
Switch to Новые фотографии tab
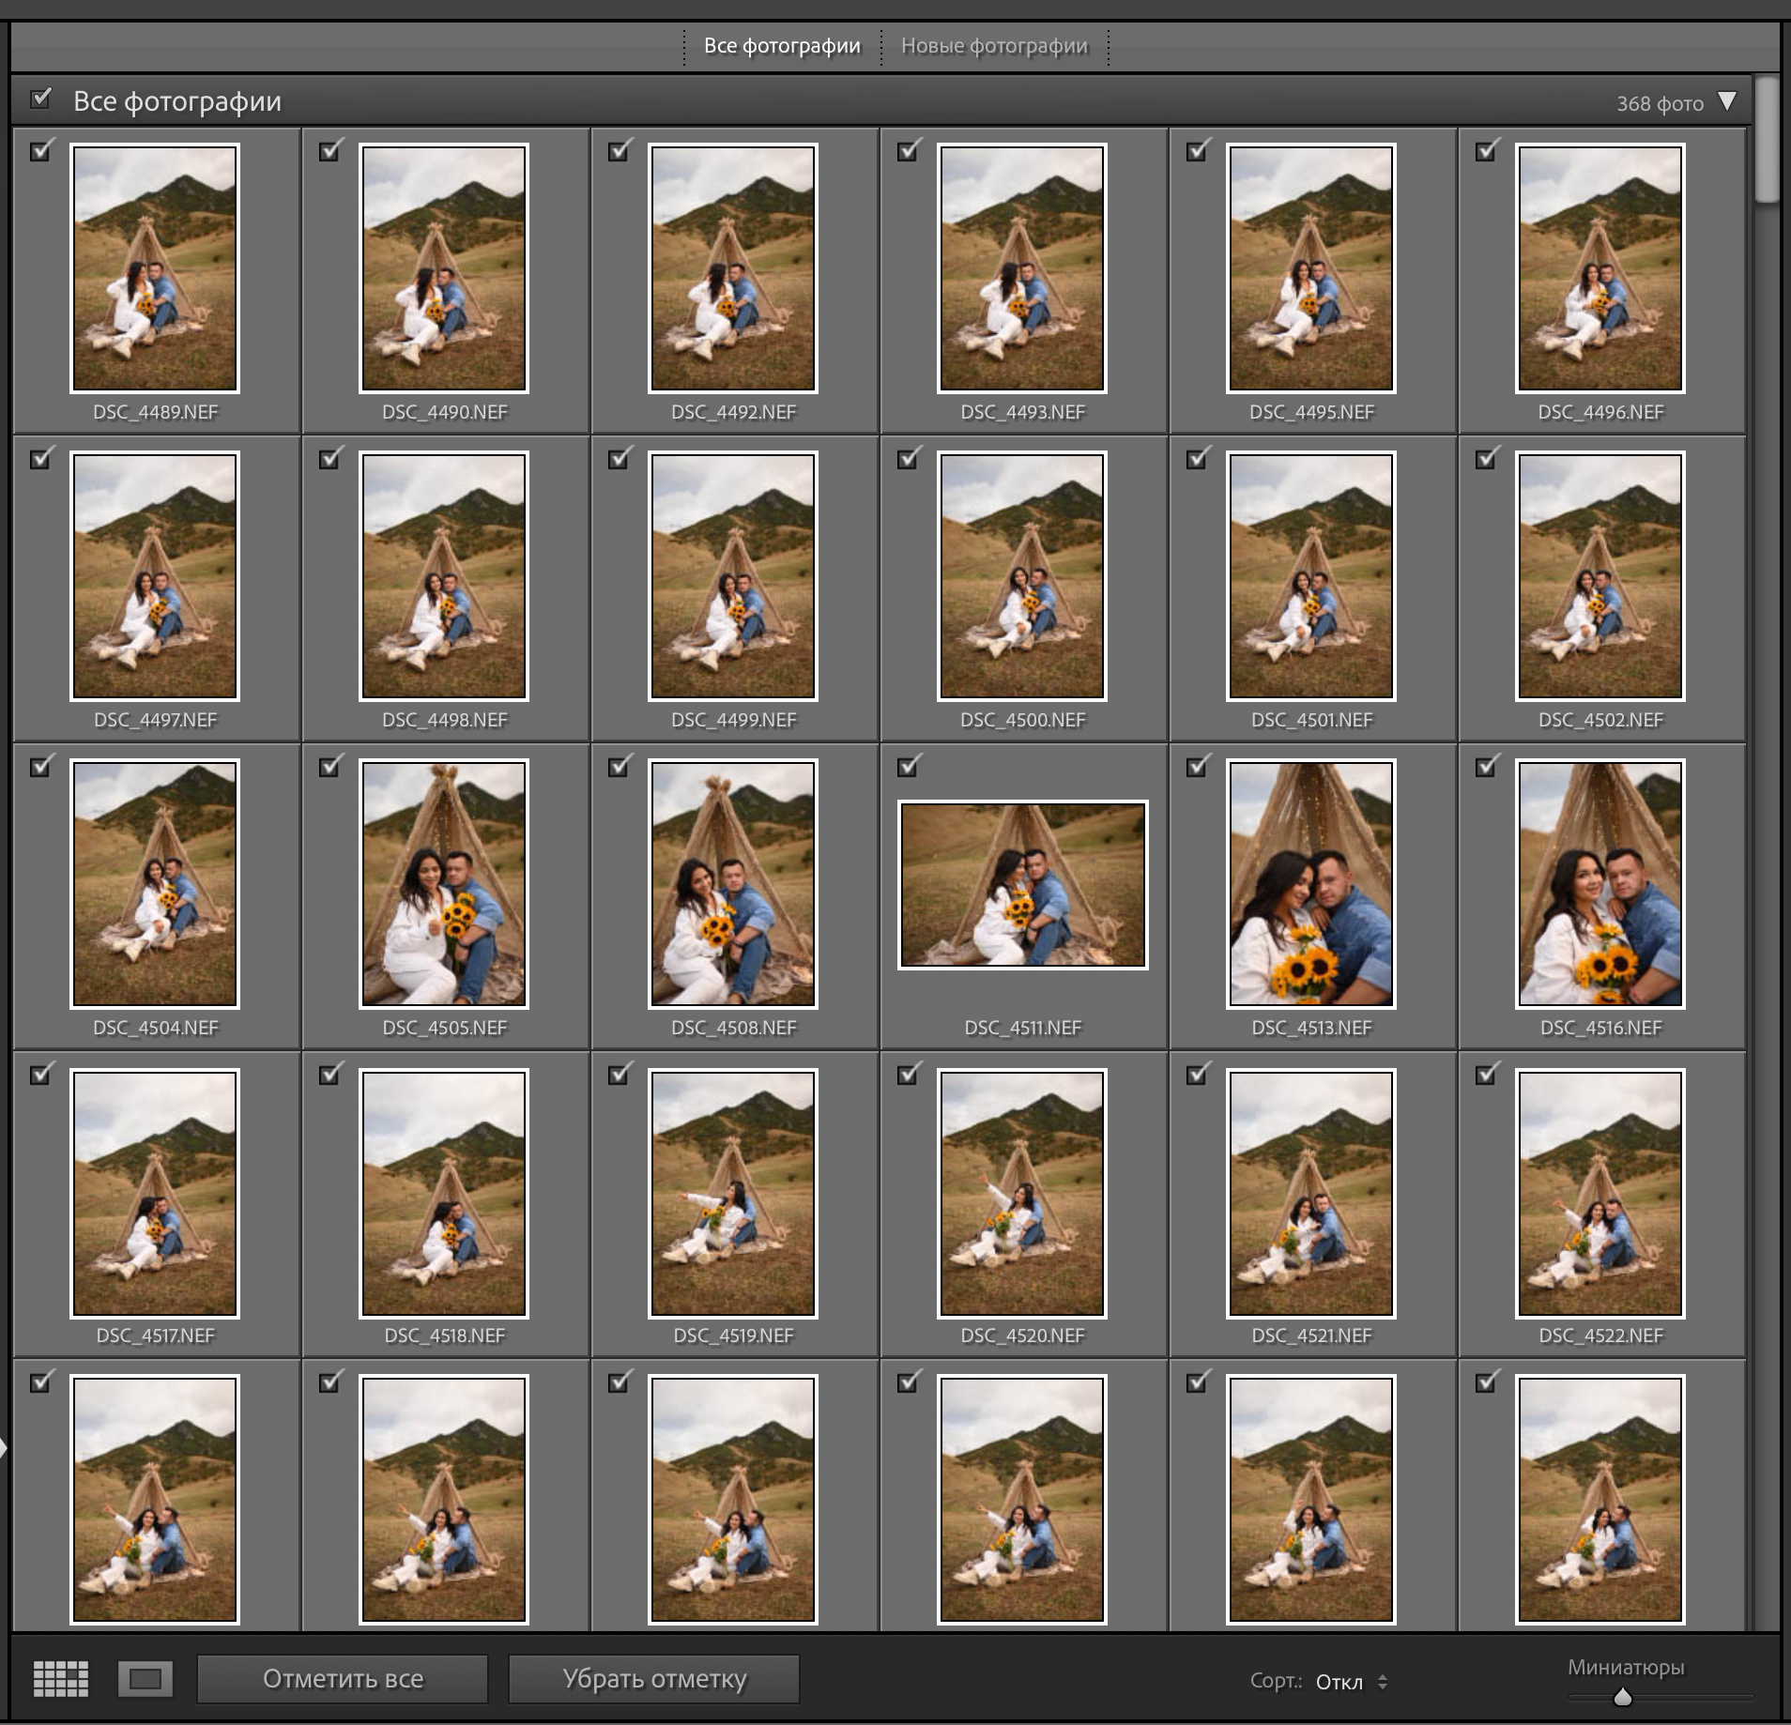(994, 46)
